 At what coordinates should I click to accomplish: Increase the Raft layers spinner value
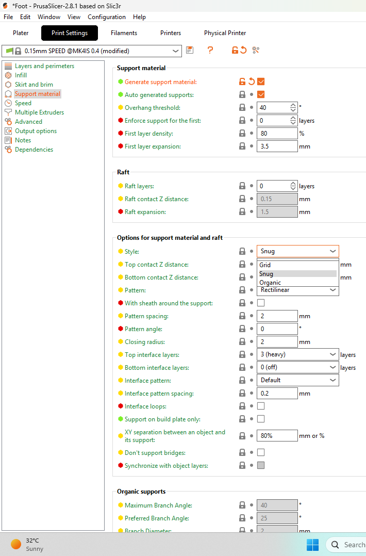[293, 184]
